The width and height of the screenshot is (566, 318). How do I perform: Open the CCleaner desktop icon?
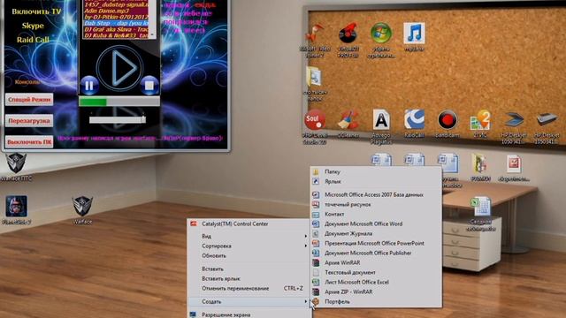pos(348,121)
